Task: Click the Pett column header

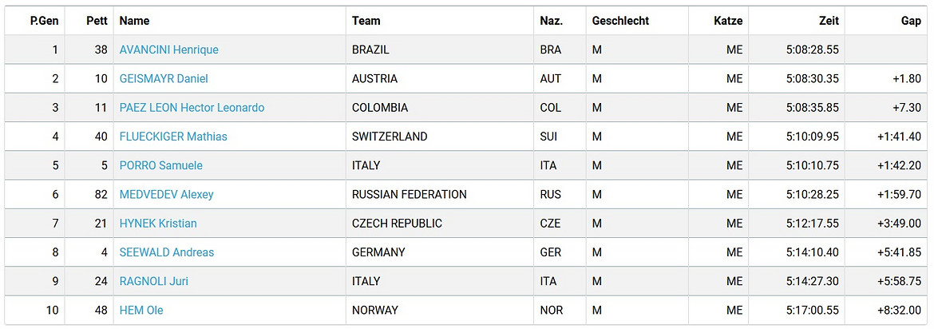Action: pyautogui.click(x=97, y=21)
